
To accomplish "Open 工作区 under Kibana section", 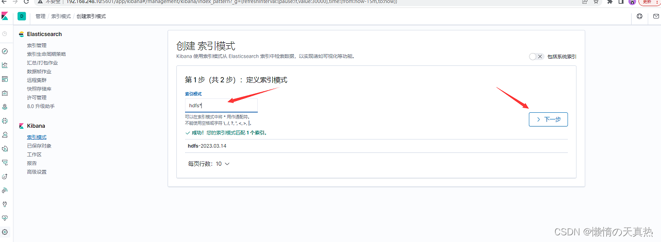I will (x=34, y=154).
